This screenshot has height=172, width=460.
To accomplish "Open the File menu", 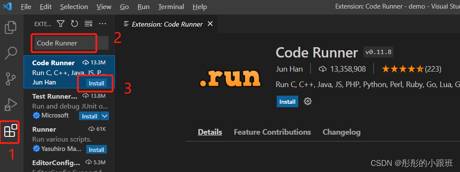I will (x=26, y=6).
